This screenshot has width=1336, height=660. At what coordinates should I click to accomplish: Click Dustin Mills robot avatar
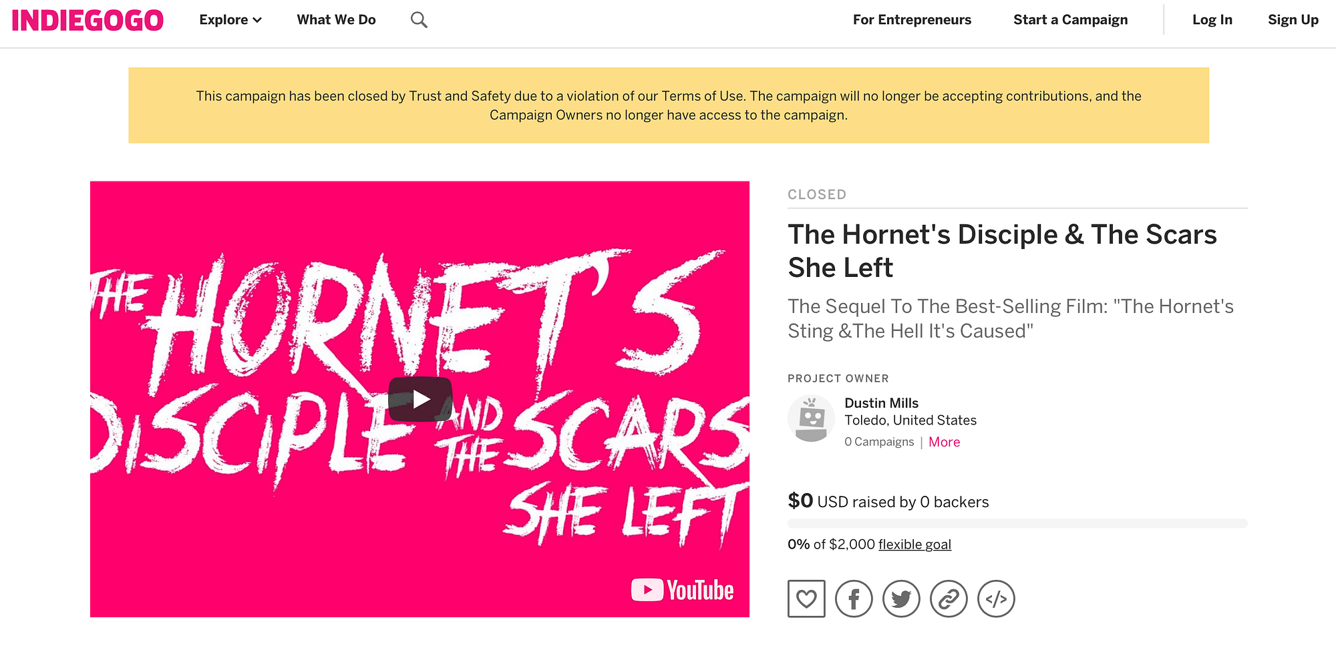[811, 418]
